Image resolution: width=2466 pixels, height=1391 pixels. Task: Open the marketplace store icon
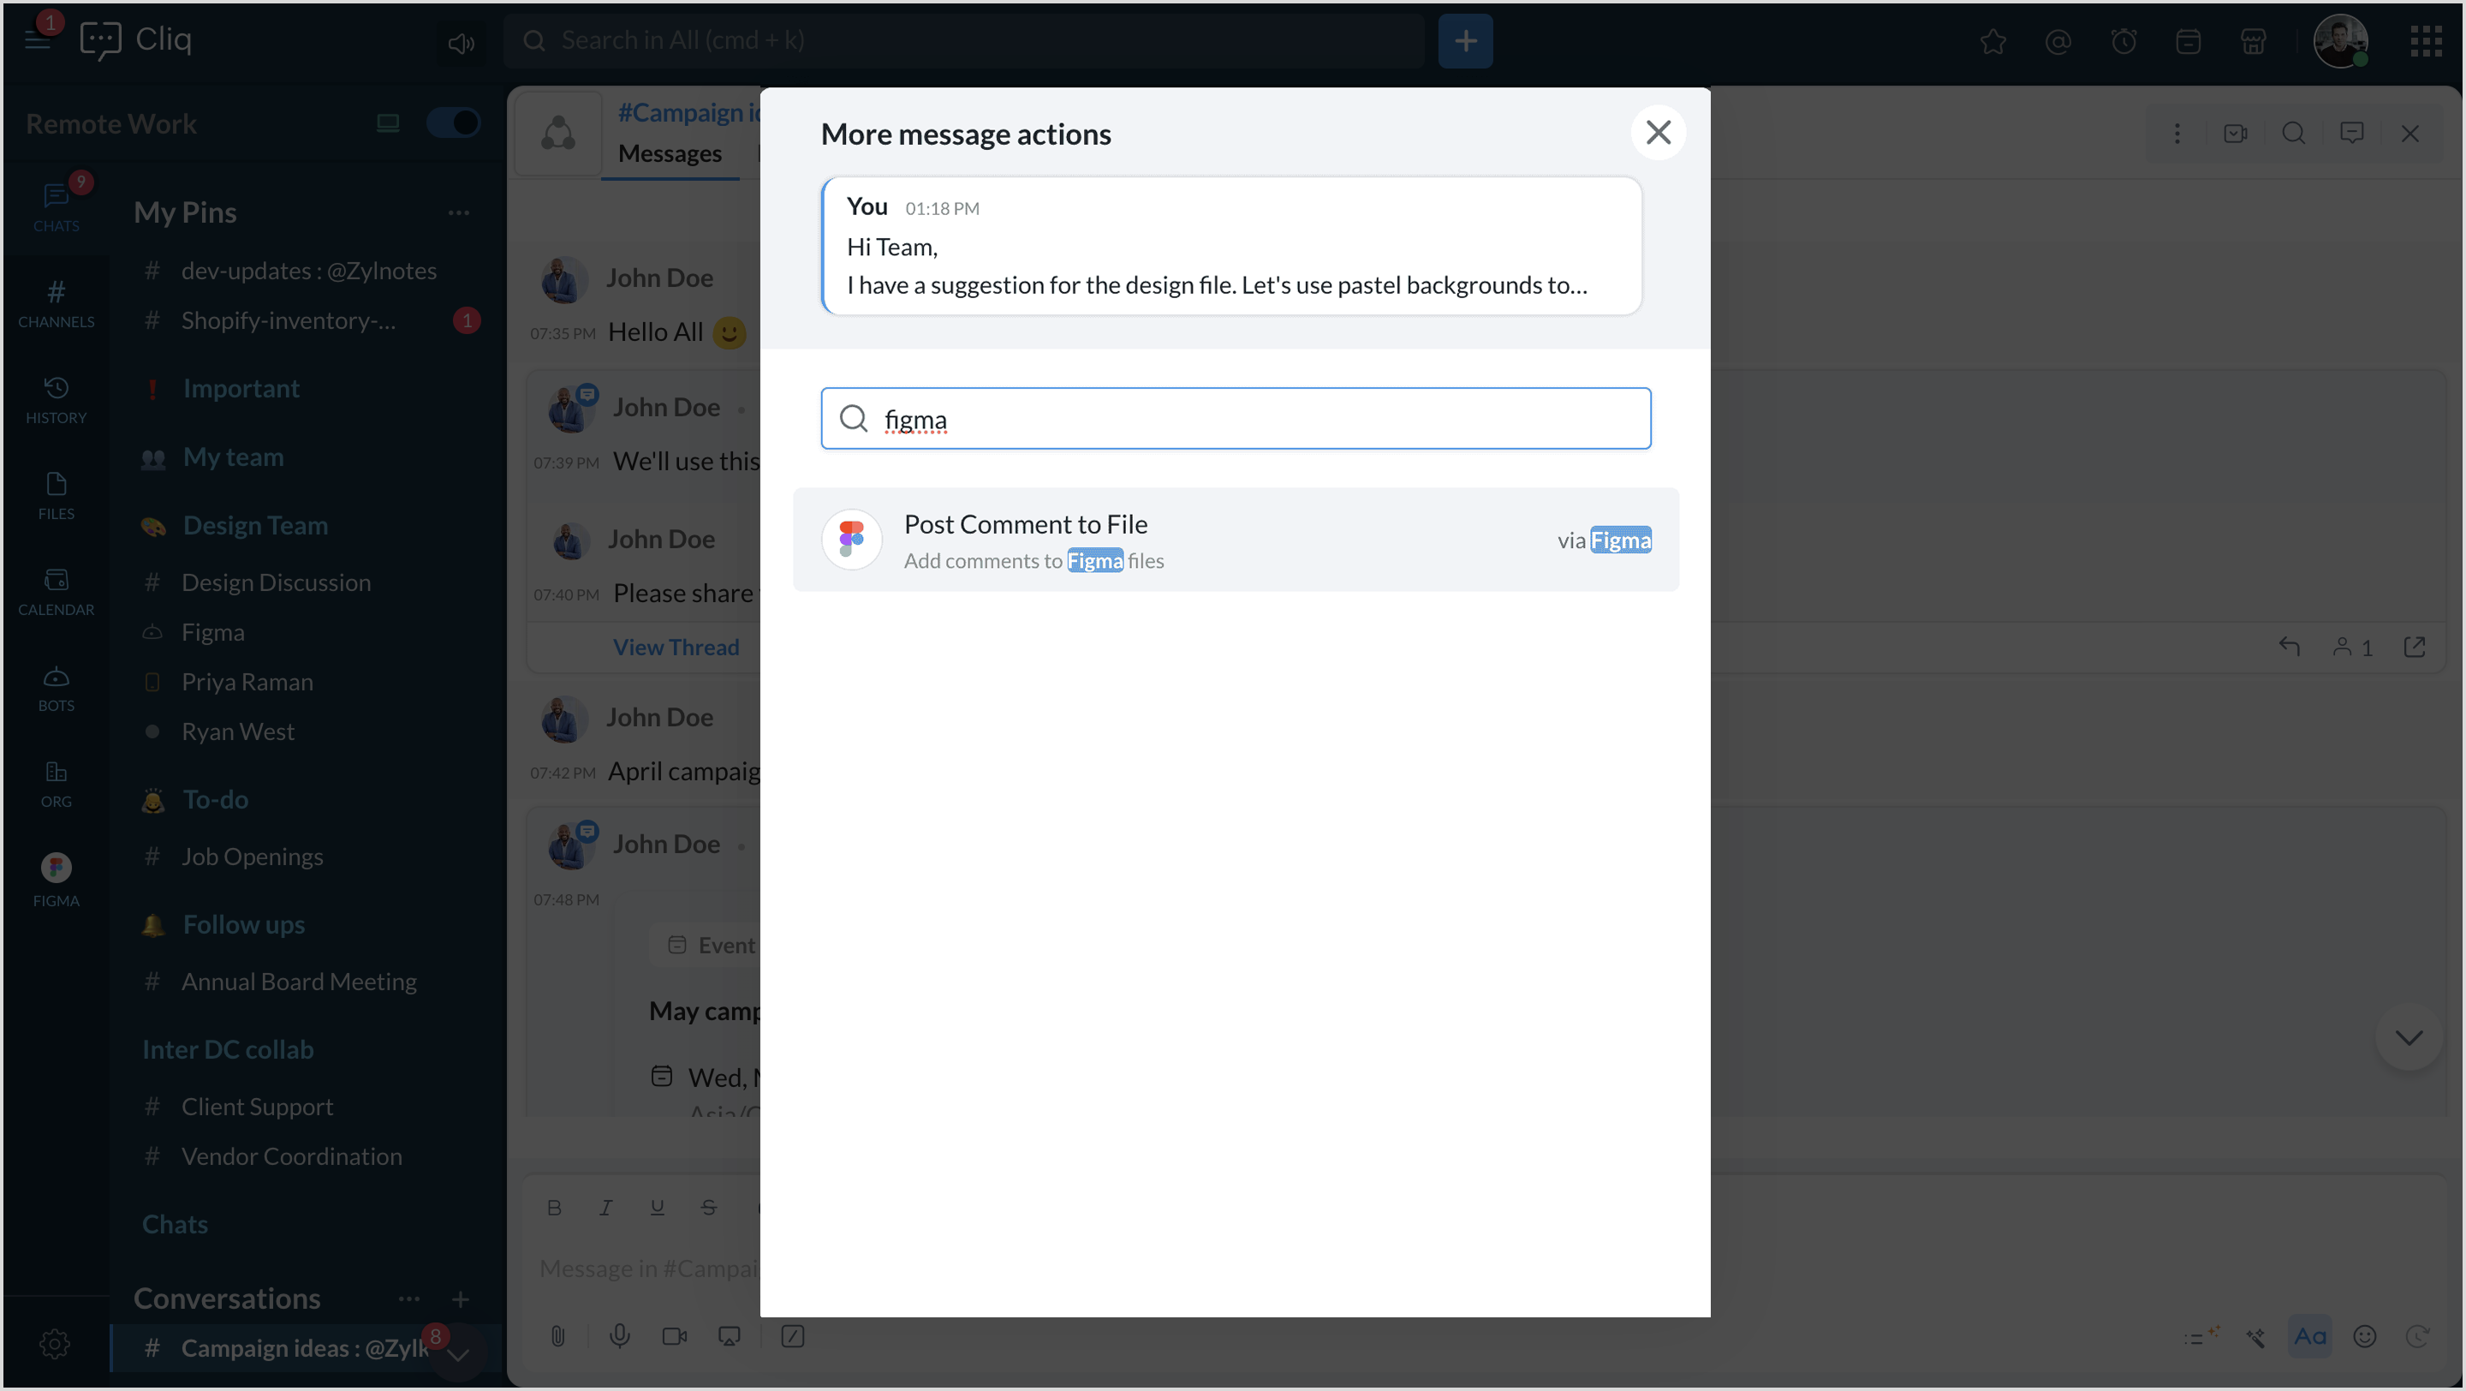2254,41
